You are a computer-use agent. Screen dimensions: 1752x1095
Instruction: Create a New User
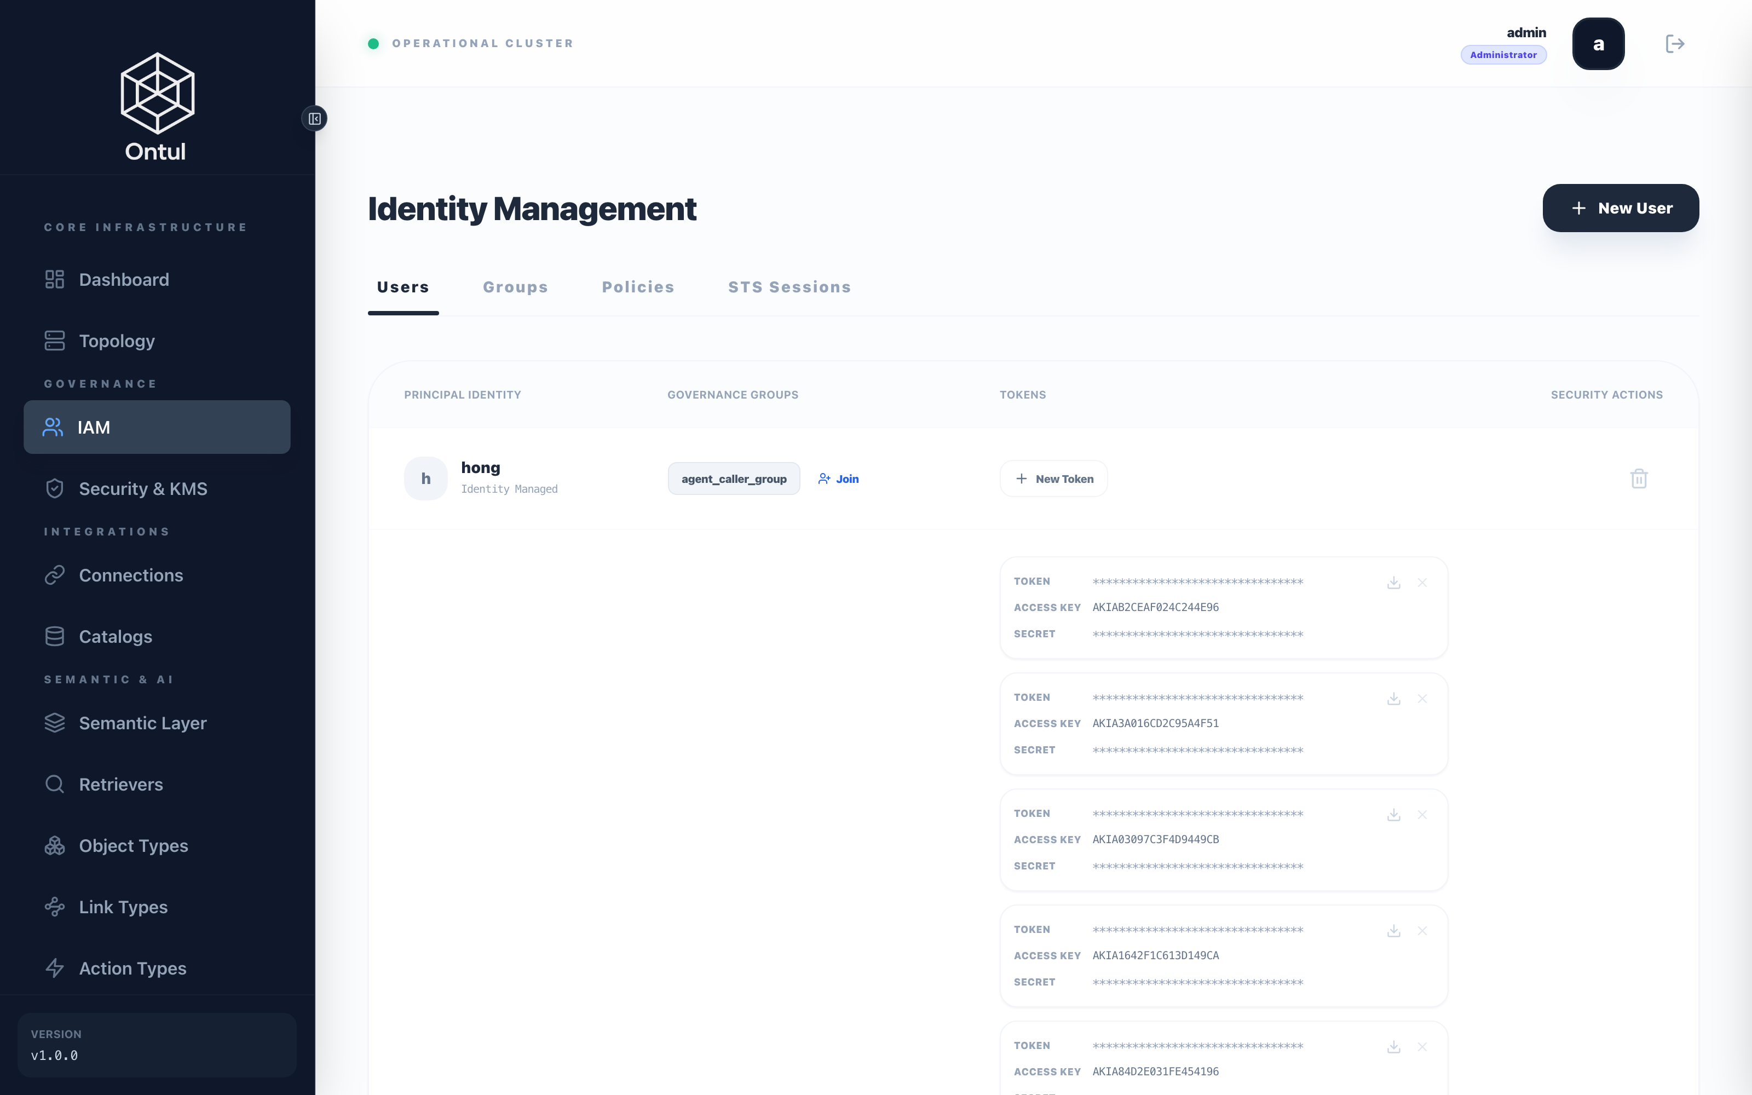(1620, 208)
